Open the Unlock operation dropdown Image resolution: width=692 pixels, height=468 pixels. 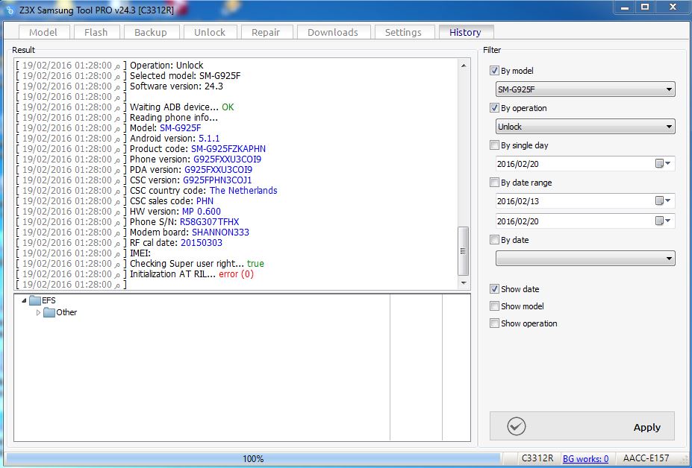point(585,127)
